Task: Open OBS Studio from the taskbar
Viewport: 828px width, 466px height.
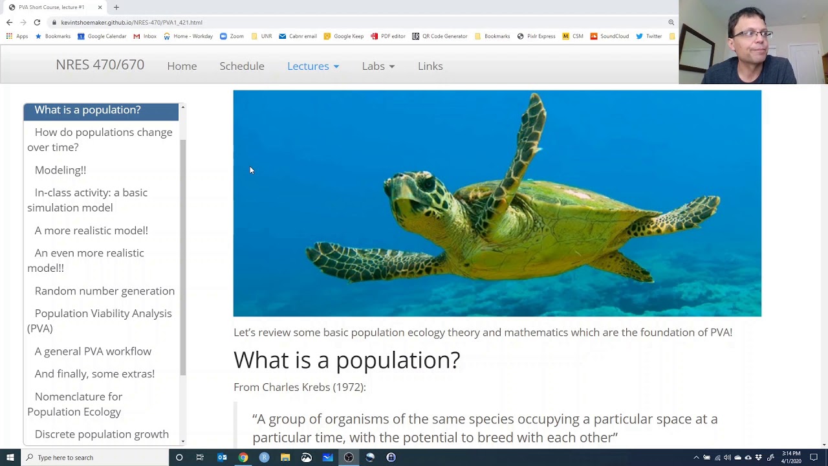Action: (349, 458)
